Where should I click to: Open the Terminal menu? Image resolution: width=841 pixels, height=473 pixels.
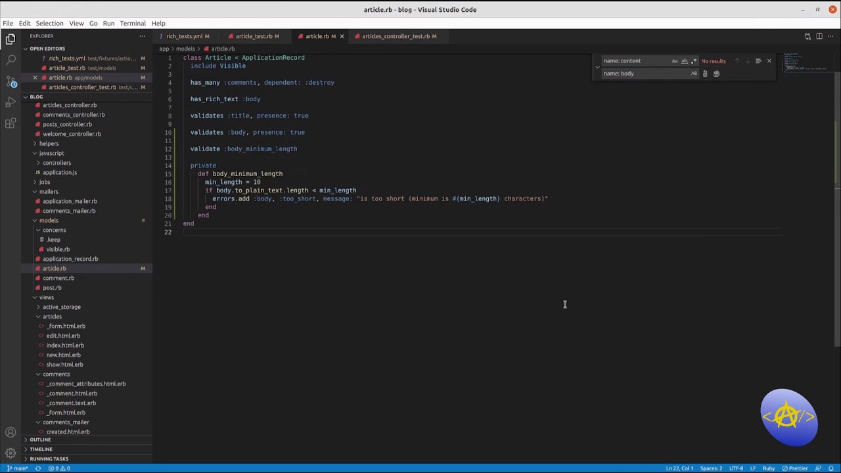coord(133,23)
